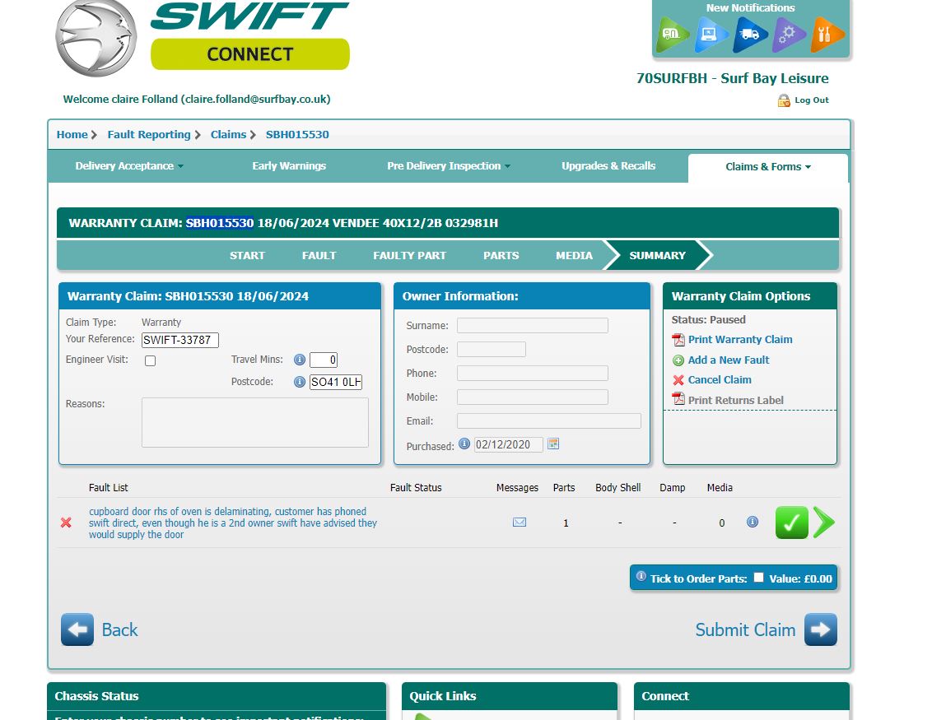
Task: Open the light blue laptop notifications icon
Action: (x=711, y=35)
